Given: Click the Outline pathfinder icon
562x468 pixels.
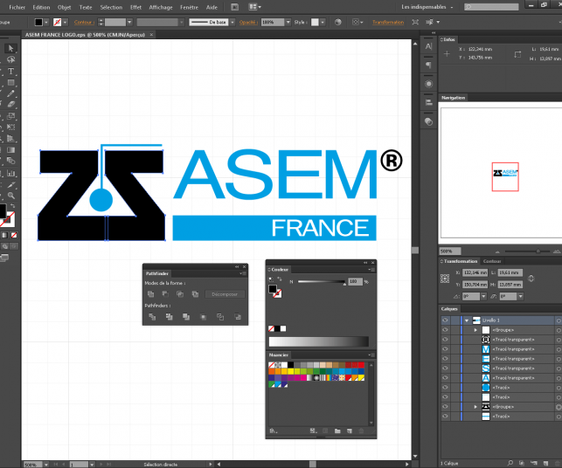Looking at the screenshot, I should click(x=220, y=317).
